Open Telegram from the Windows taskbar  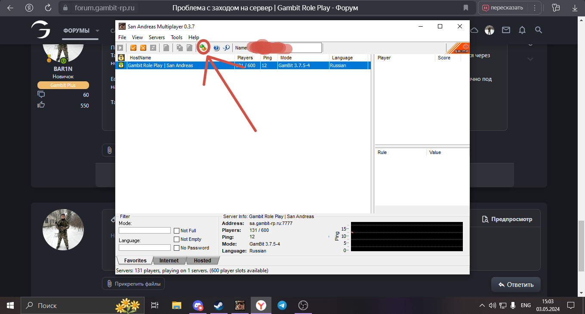(282, 305)
